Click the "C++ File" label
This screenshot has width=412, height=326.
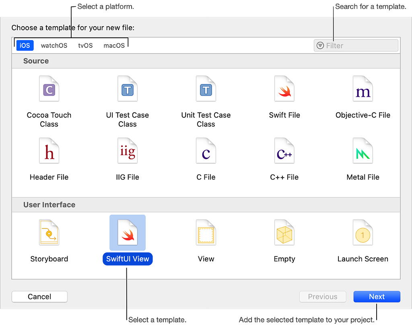(x=284, y=177)
